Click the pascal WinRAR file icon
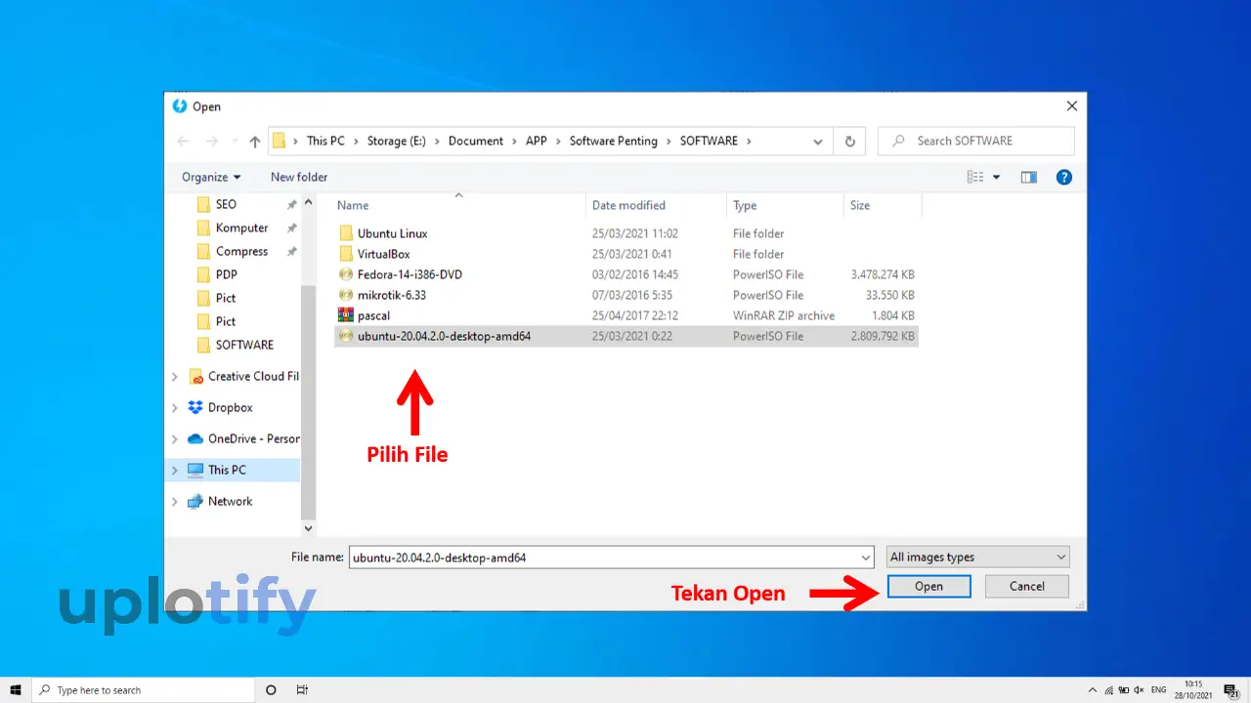Viewport: 1251px width, 703px height. click(345, 315)
